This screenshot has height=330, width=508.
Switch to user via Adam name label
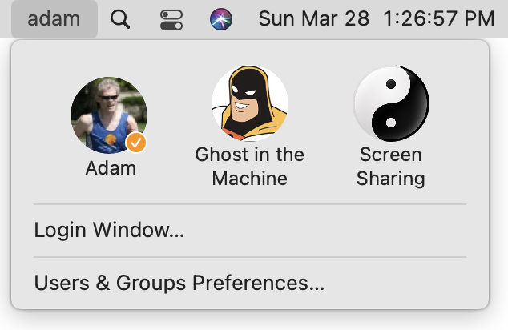coord(111,168)
